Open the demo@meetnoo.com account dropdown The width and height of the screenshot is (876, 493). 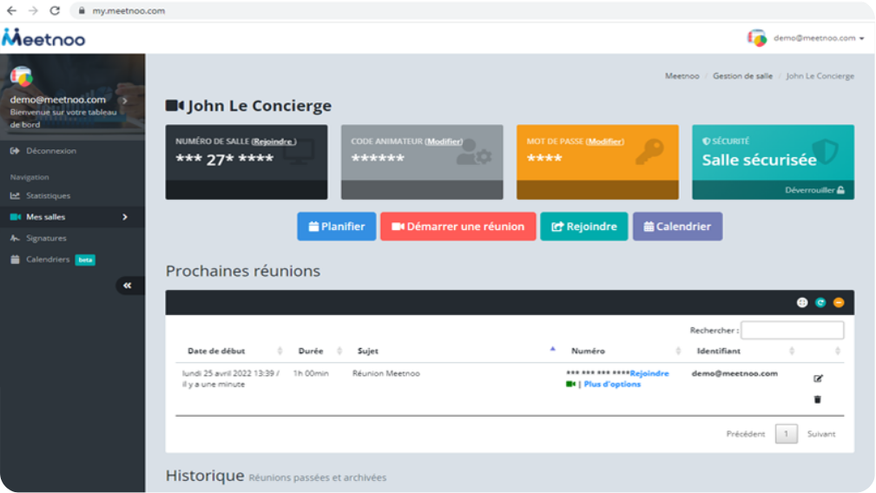pos(819,38)
